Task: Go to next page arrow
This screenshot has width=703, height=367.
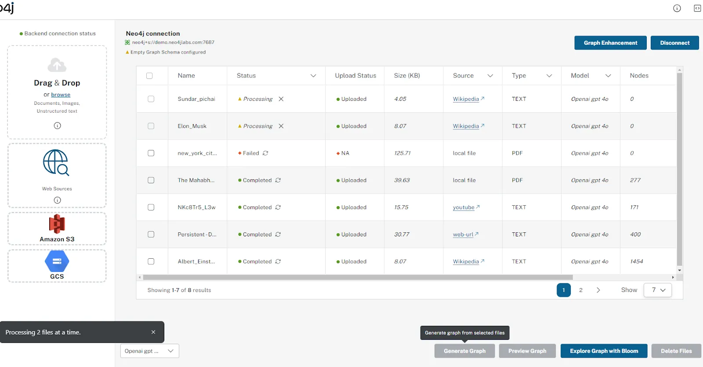Action: [x=598, y=290]
